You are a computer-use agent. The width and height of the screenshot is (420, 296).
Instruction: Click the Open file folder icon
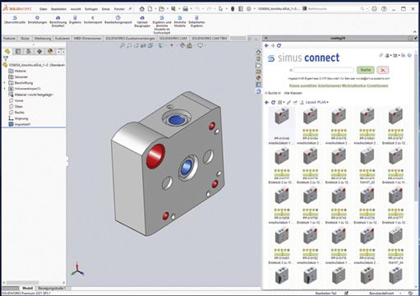[x=162, y=9]
